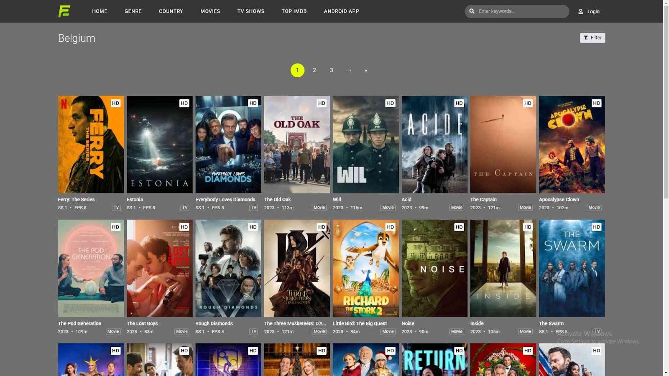Open the Inside movie poster

503,269
